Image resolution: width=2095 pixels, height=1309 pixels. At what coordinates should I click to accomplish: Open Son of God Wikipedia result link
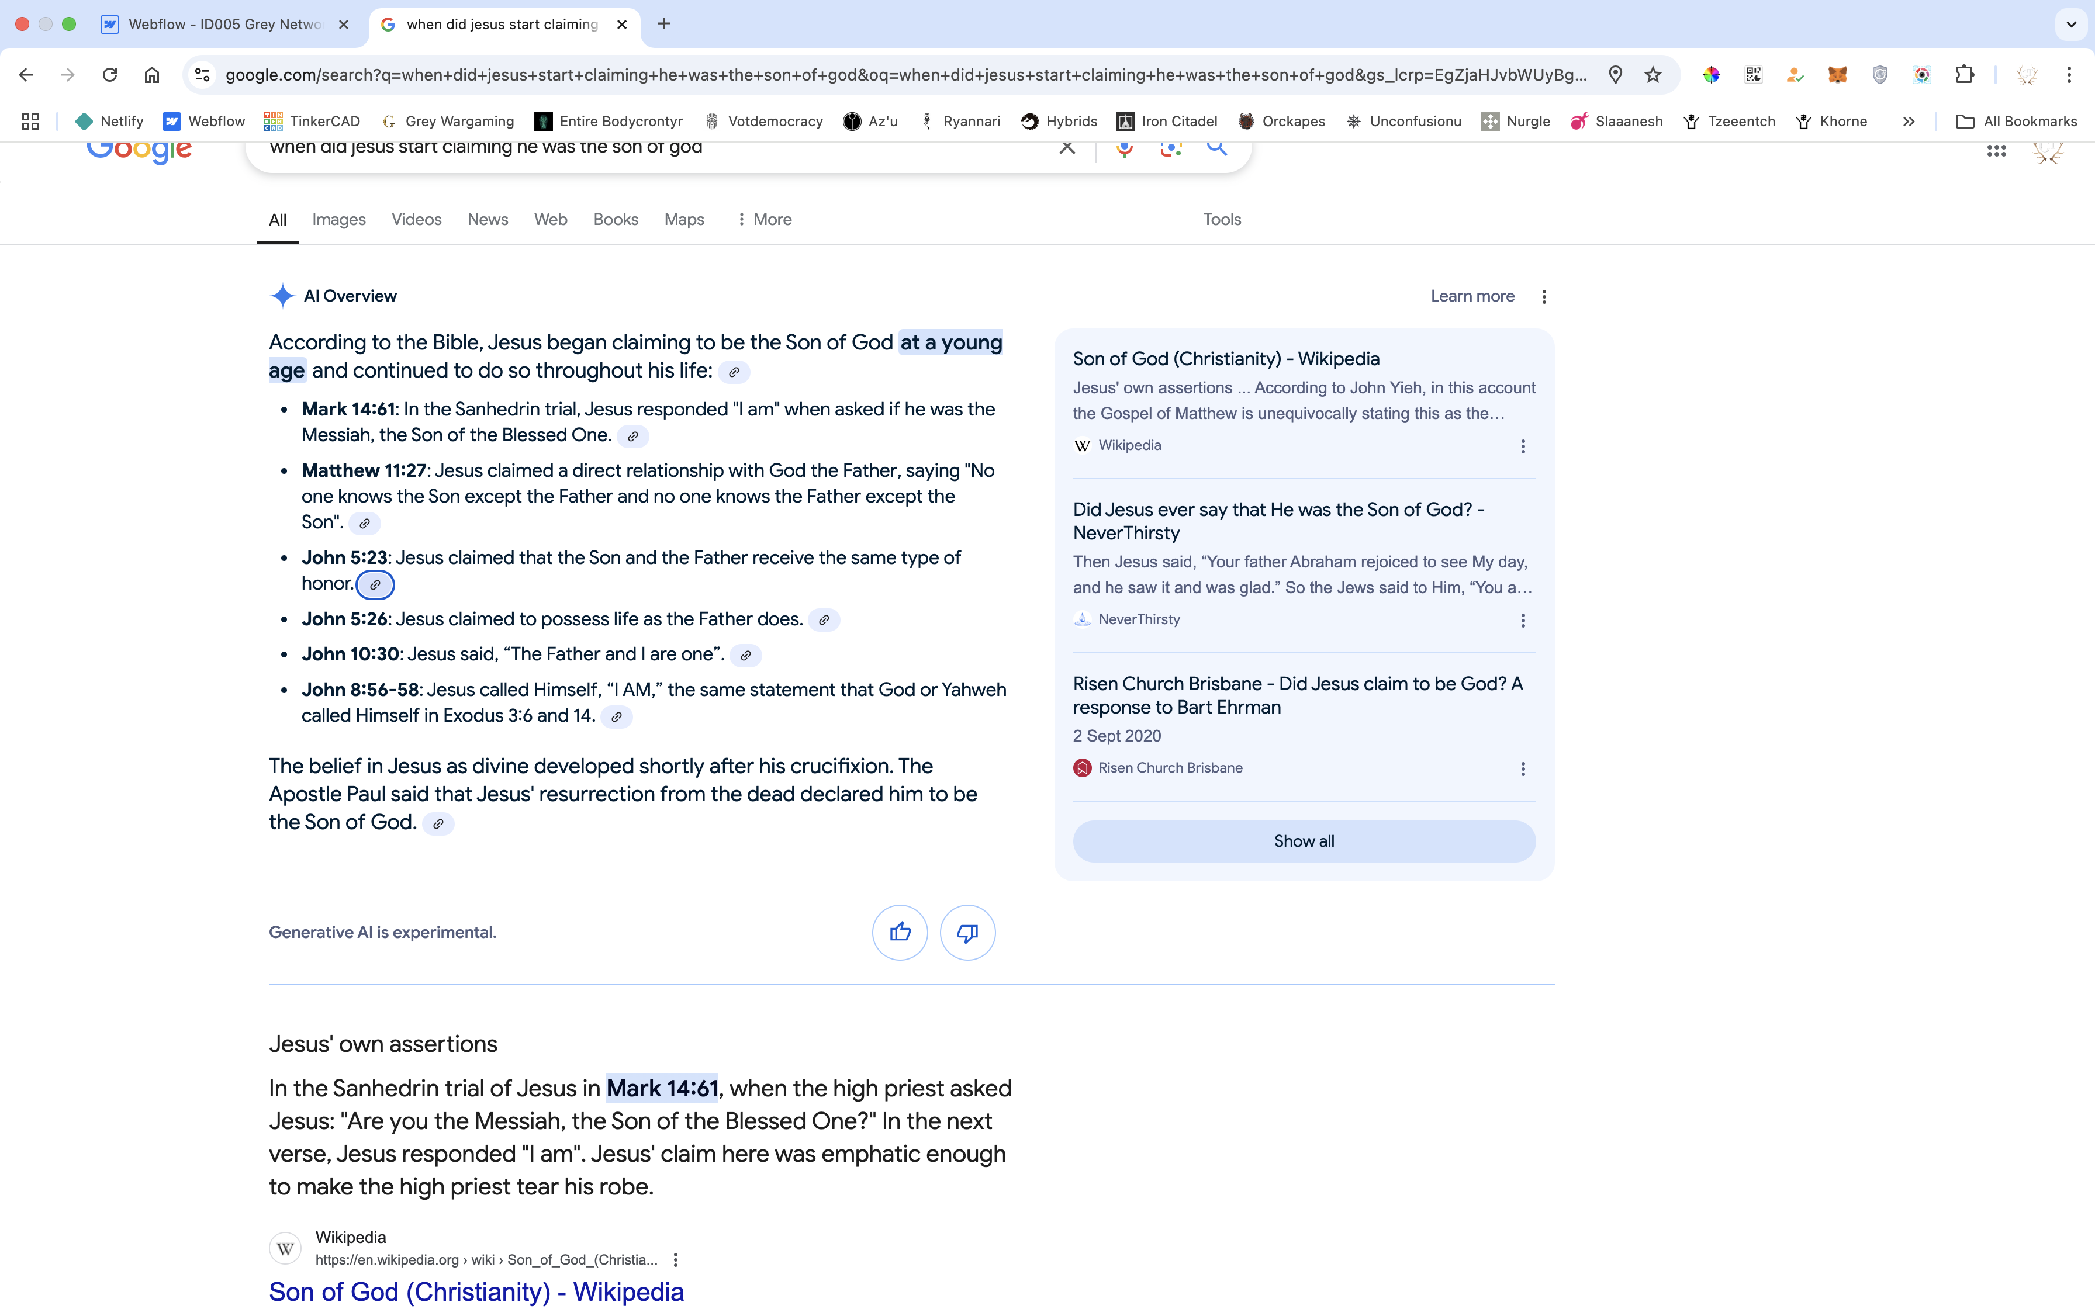[x=475, y=1291]
